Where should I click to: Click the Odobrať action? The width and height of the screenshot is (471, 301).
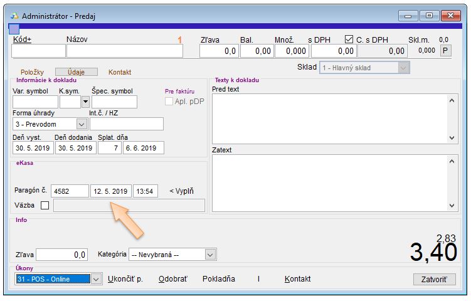172,279
